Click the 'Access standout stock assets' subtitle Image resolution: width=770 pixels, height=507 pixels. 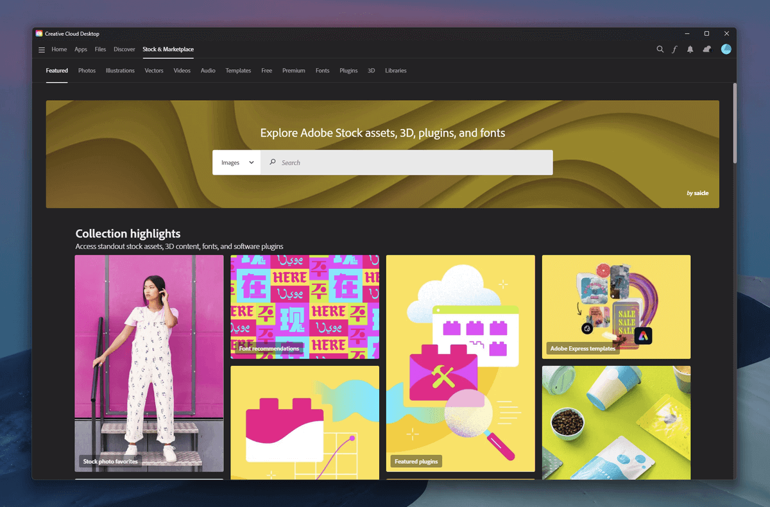179,246
